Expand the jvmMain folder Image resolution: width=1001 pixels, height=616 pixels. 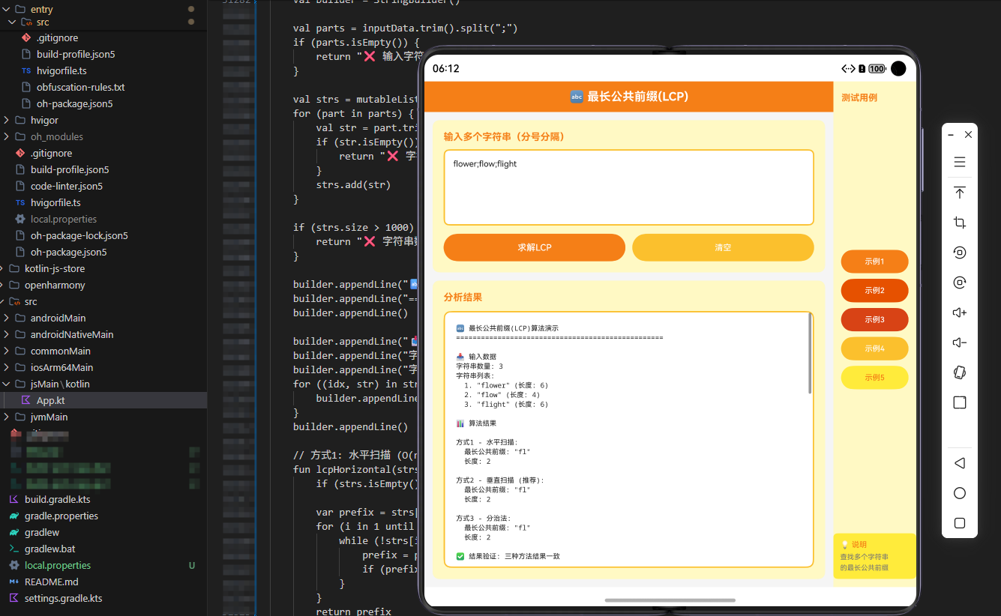pyautogui.click(x=6, y=417)
